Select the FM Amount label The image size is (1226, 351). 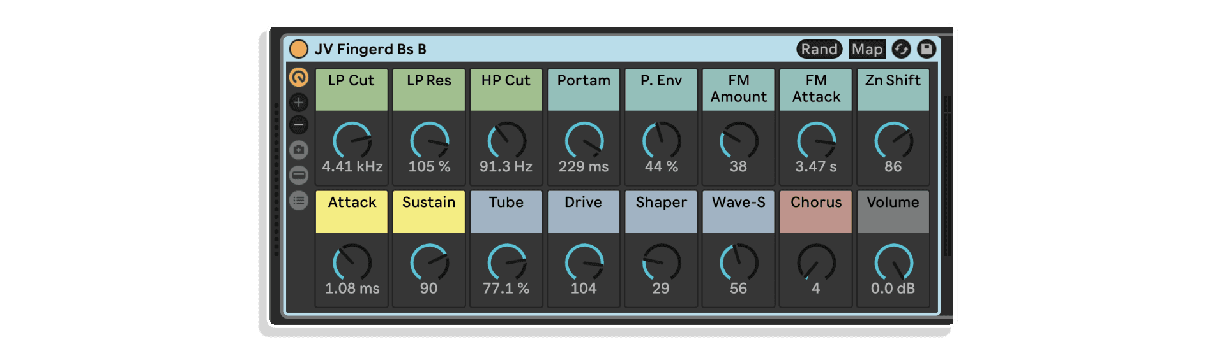pyautogui.click(x=739, y=90)
